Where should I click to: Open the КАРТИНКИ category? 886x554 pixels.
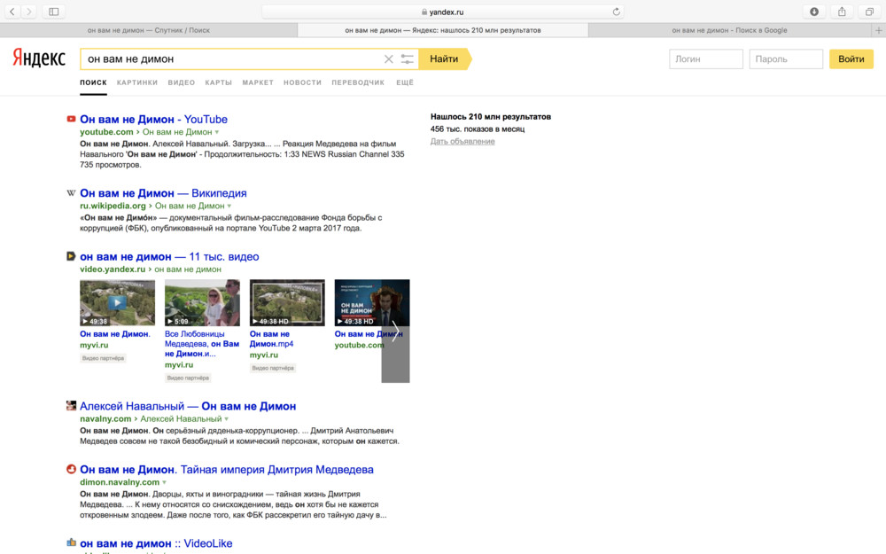click(x=137, y=82)
